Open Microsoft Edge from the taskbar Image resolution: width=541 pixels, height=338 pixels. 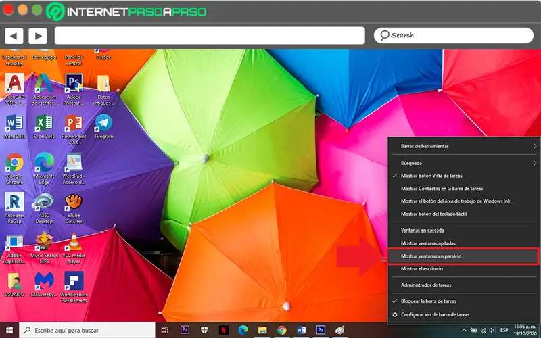[x=243, y=330]
